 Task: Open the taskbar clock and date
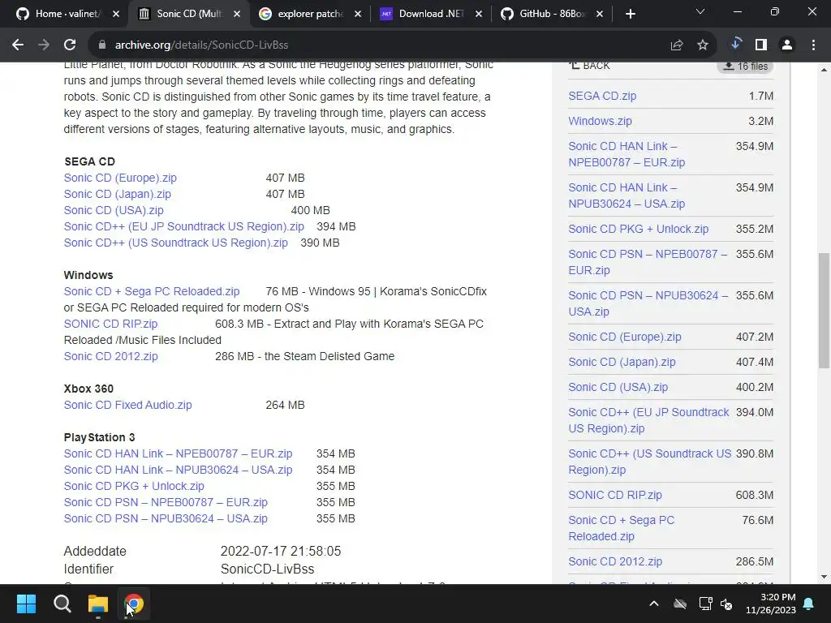coord(771,604)
